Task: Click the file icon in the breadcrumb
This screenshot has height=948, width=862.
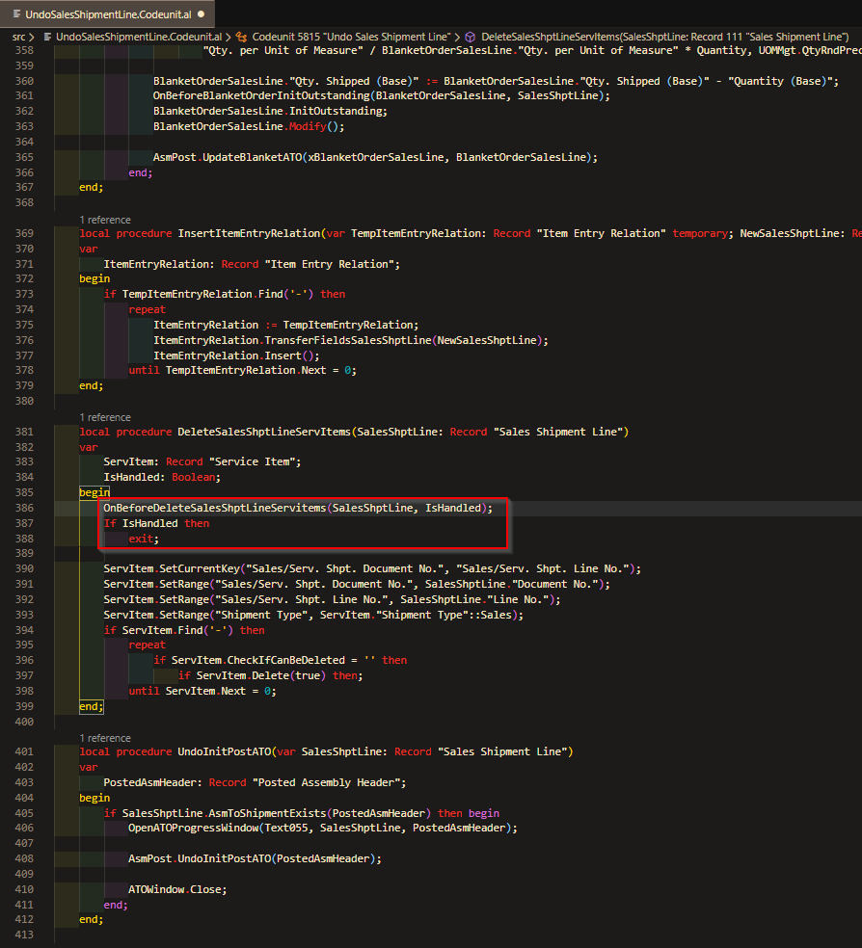Action: click(48, 37)
